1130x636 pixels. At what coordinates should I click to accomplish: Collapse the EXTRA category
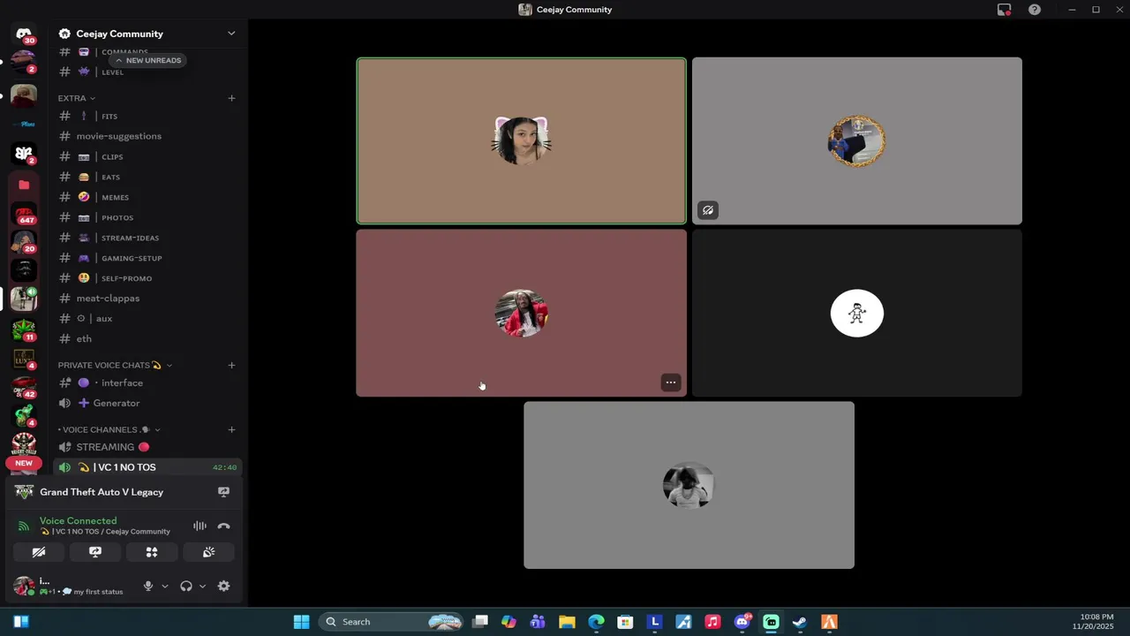(x=77, y=98)
